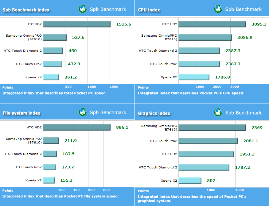Click the 182.5 file system score
Viewport: 269px width, 206px height.
pyautogui.click(x=68, y=154)
